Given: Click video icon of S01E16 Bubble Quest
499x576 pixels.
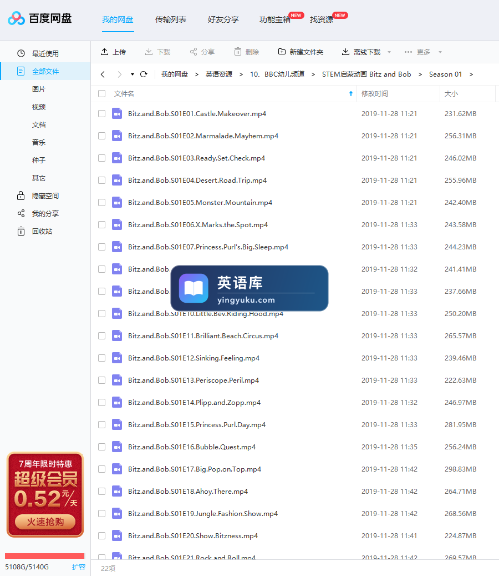Looking at the screenshot, I should (117, 447).
